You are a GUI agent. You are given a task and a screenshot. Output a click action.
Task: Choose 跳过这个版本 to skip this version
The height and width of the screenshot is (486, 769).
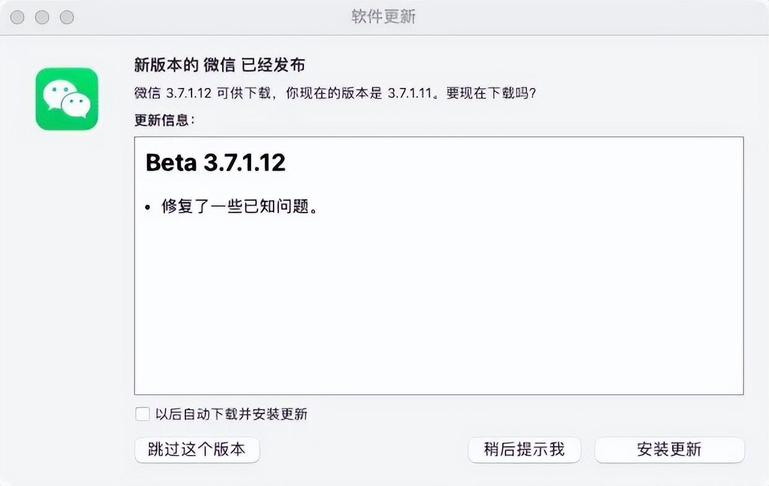(x=197, y=451)
